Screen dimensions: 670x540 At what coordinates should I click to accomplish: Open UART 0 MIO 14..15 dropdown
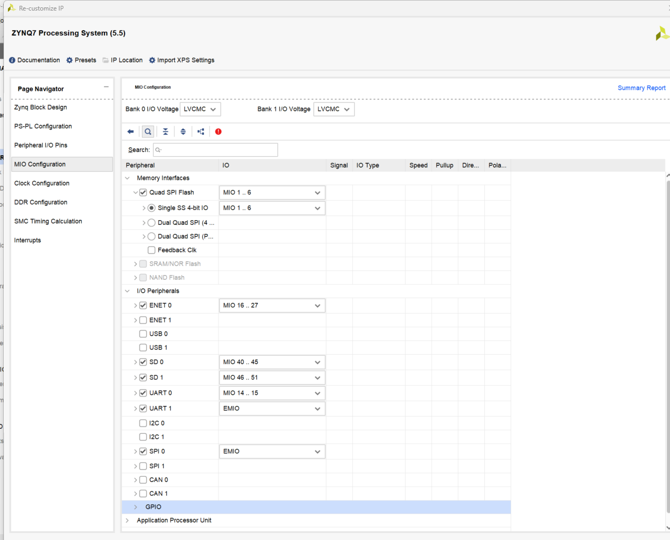pyautogui.click(x=272, y=393)
